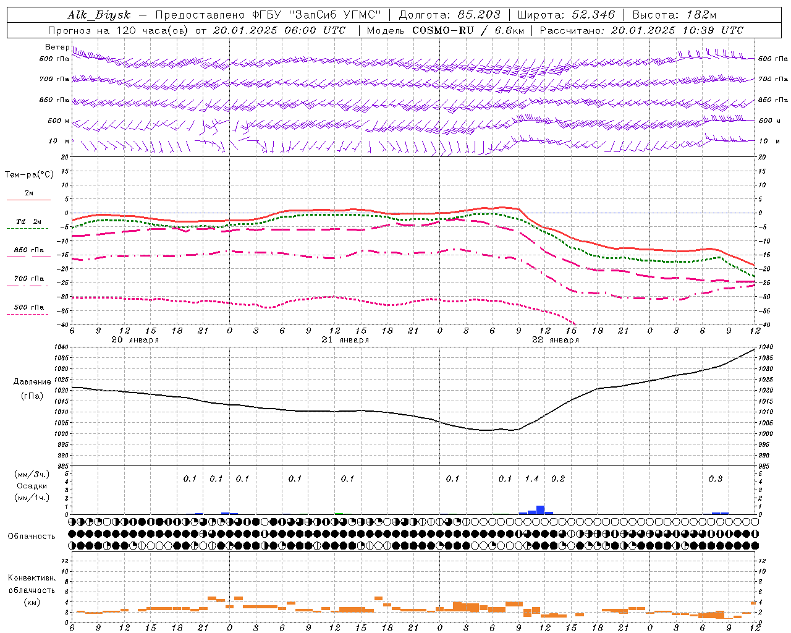Click the Конвективн. label
The image size is (791, 633).
[x=32, y=578]
